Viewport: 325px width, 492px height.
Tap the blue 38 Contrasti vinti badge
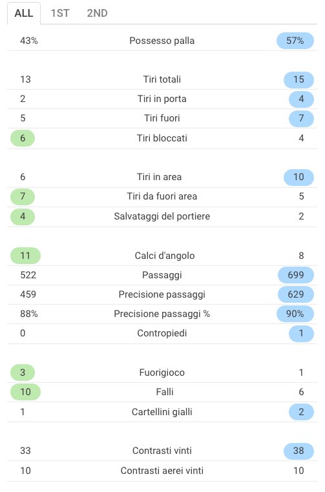[299, 451]
